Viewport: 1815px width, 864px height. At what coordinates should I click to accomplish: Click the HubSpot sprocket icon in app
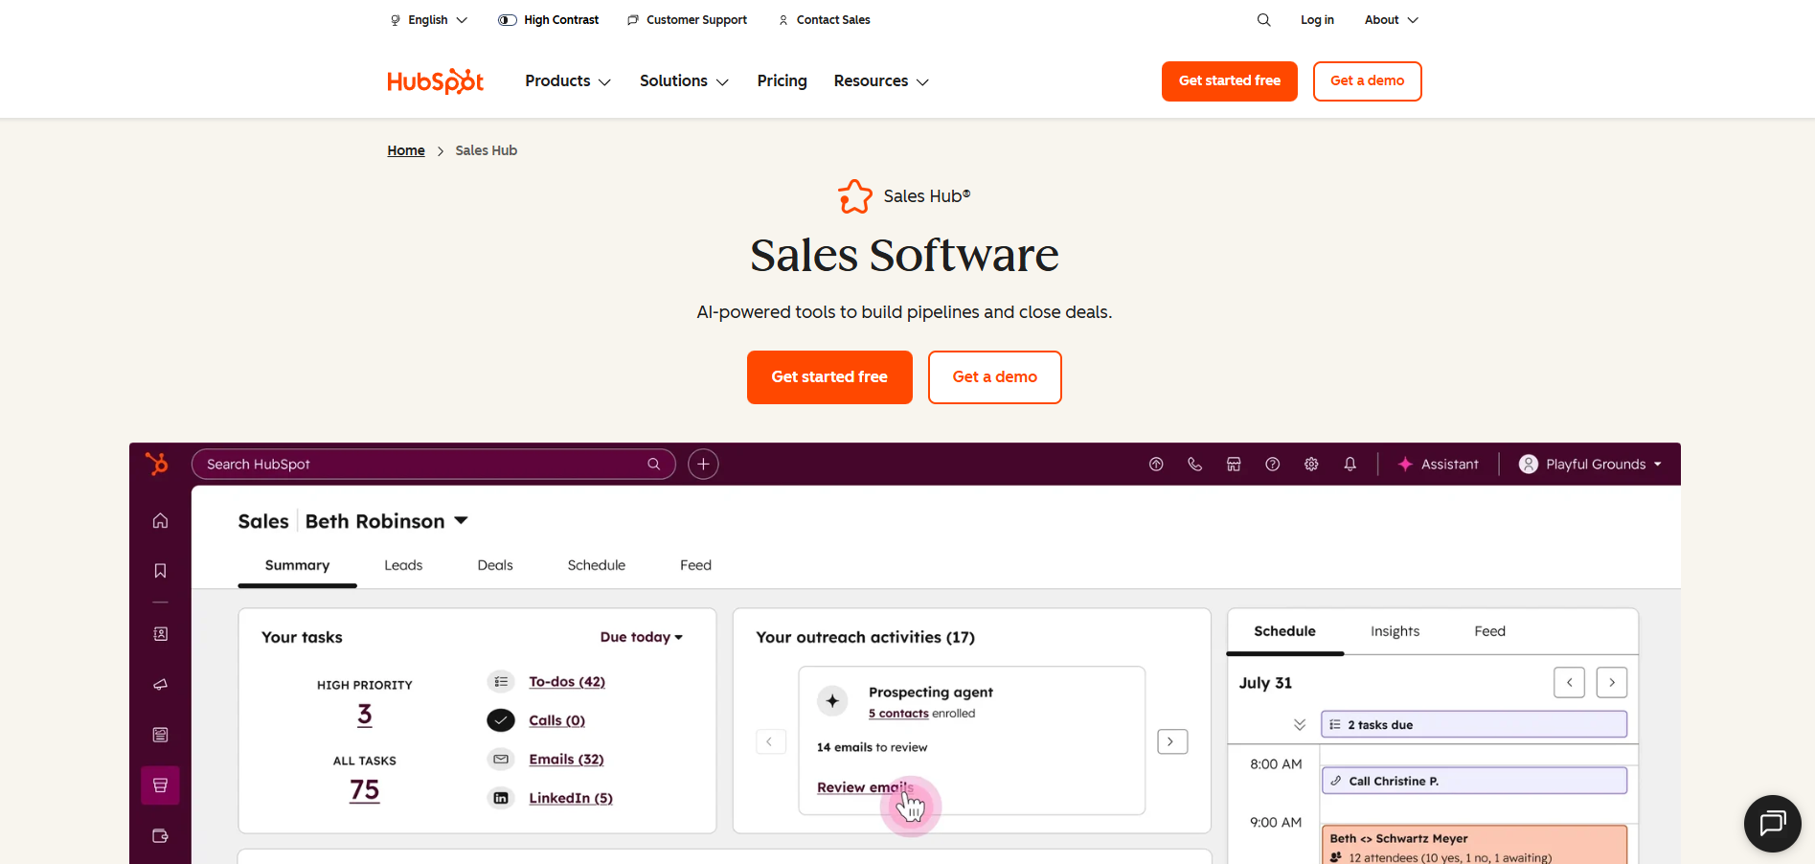pyautogui.click(x=157, y=464)
